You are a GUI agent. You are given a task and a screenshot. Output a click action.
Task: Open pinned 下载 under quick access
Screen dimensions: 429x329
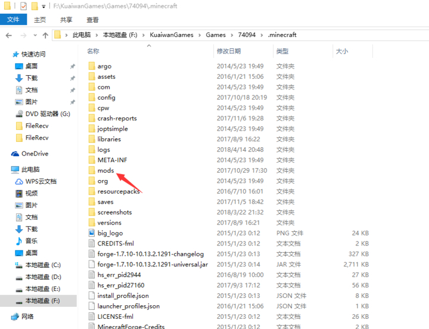[x=32, y=78]
